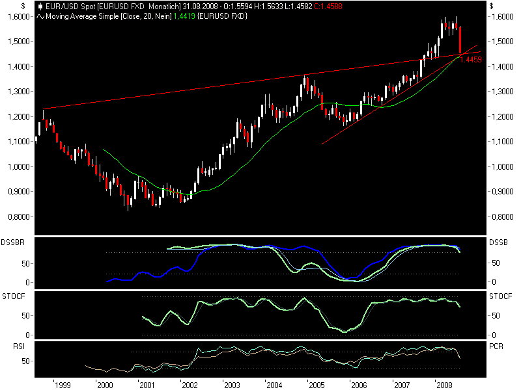521x390 pixels.
Task: Click the RSI indicator label
Action: (x=19, y=346)
